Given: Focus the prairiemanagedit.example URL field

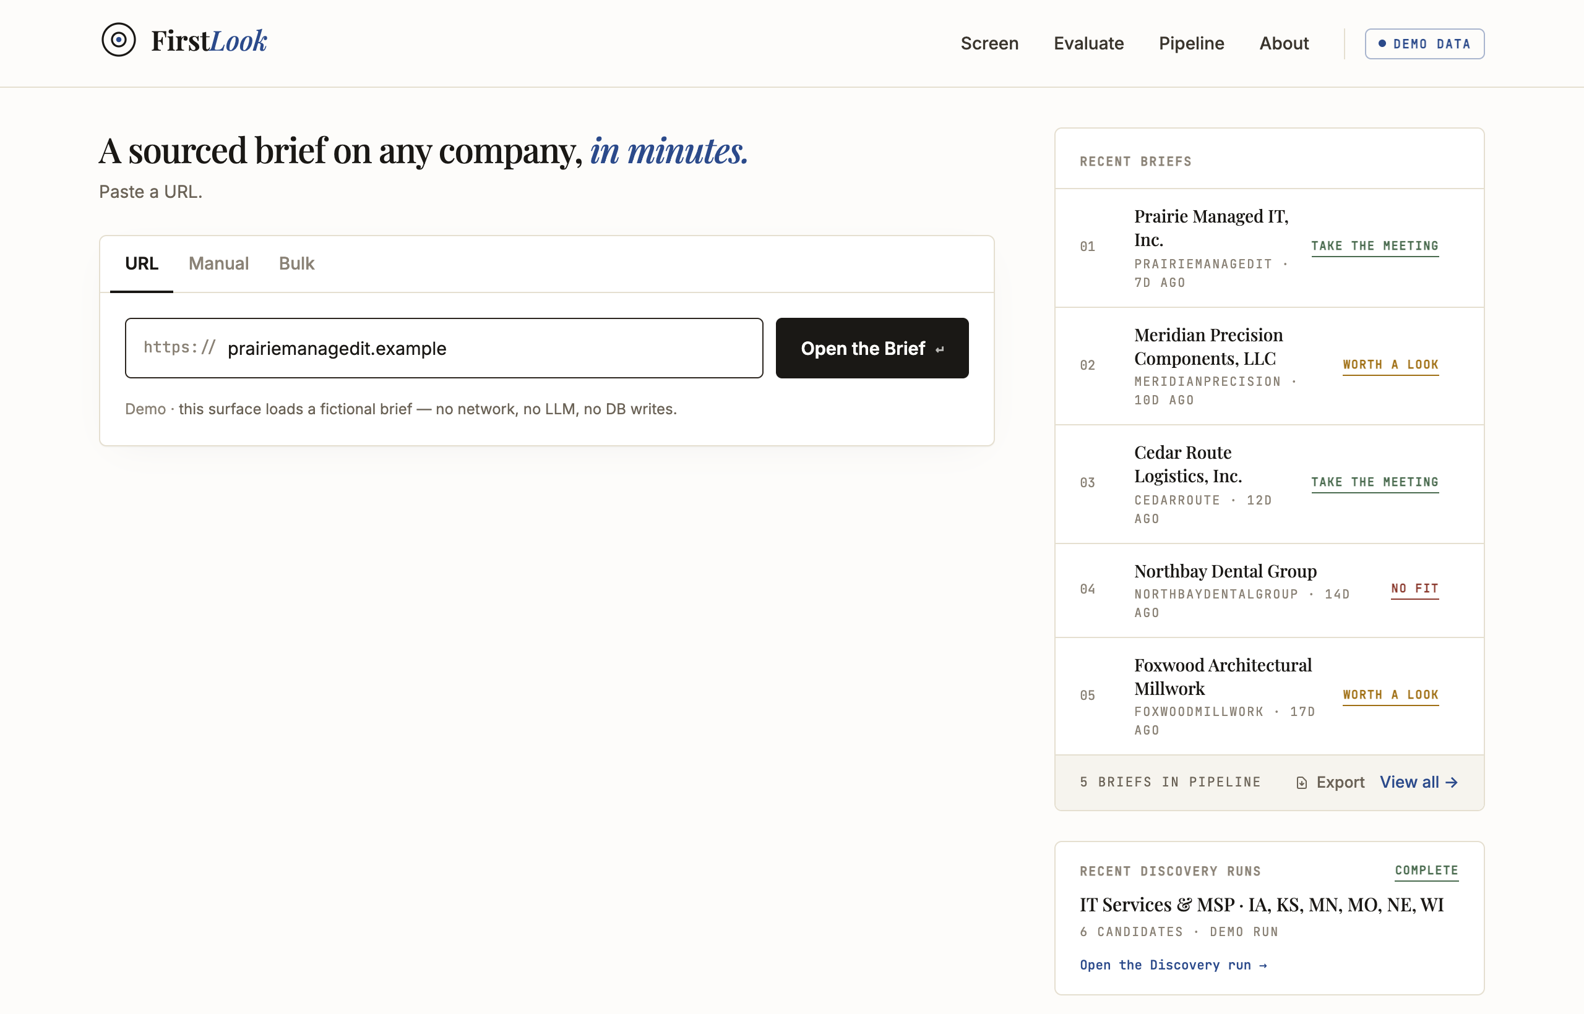Looking at the screenshot, I should 444,348.
